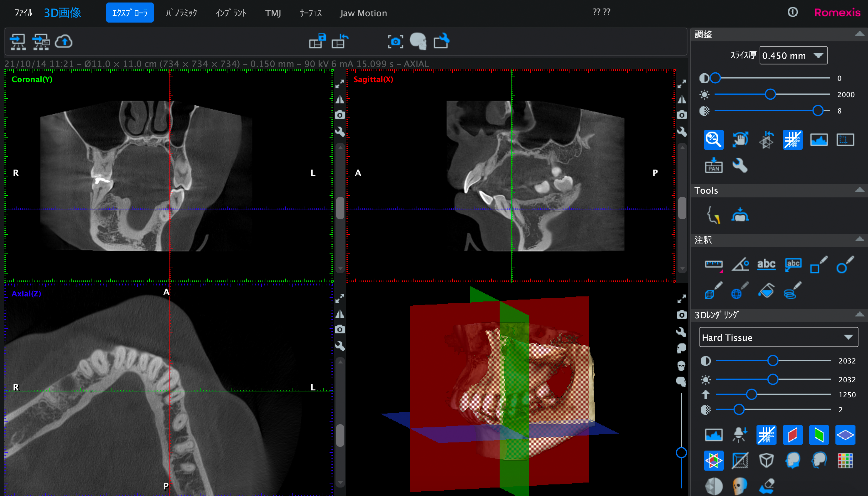Take snapshot of Coronal view
Viewport: 868px width, 496px height.
[x=340, y=115]
